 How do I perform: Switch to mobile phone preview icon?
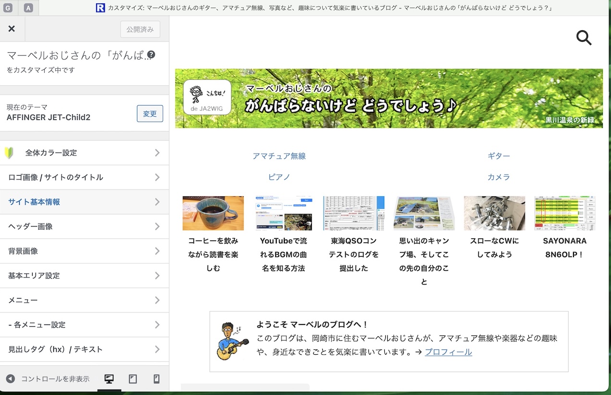pyautogui.click(x=157, y=379)
